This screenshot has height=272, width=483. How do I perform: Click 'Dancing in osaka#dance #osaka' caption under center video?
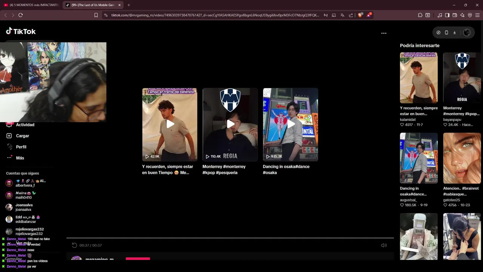click(x=286, y=170)
